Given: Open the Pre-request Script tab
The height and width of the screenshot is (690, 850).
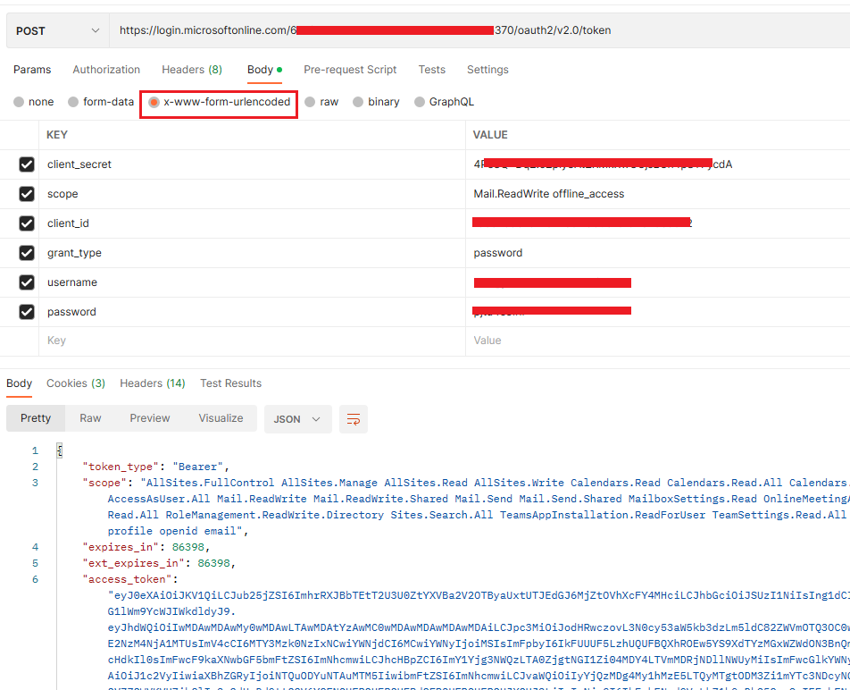Looking at the screenshot, I should tap(350, 70).
